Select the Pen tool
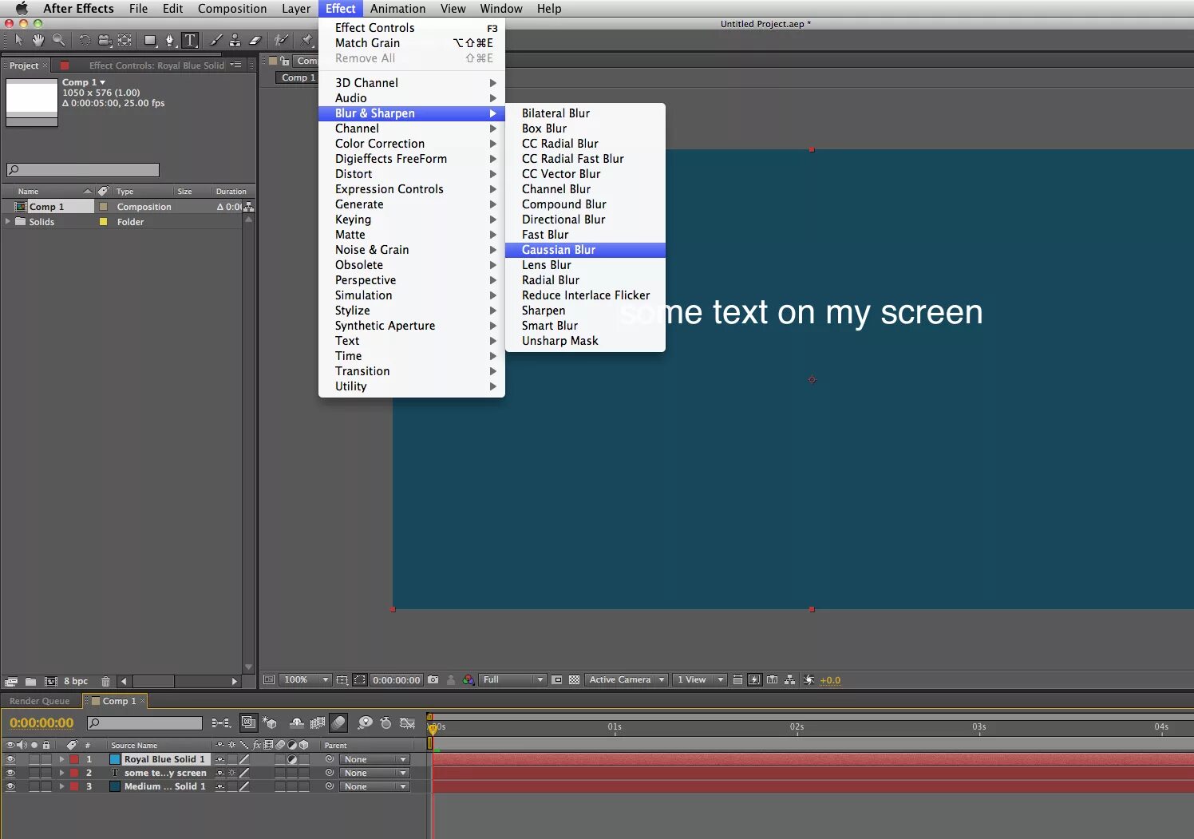 [169, 40]
